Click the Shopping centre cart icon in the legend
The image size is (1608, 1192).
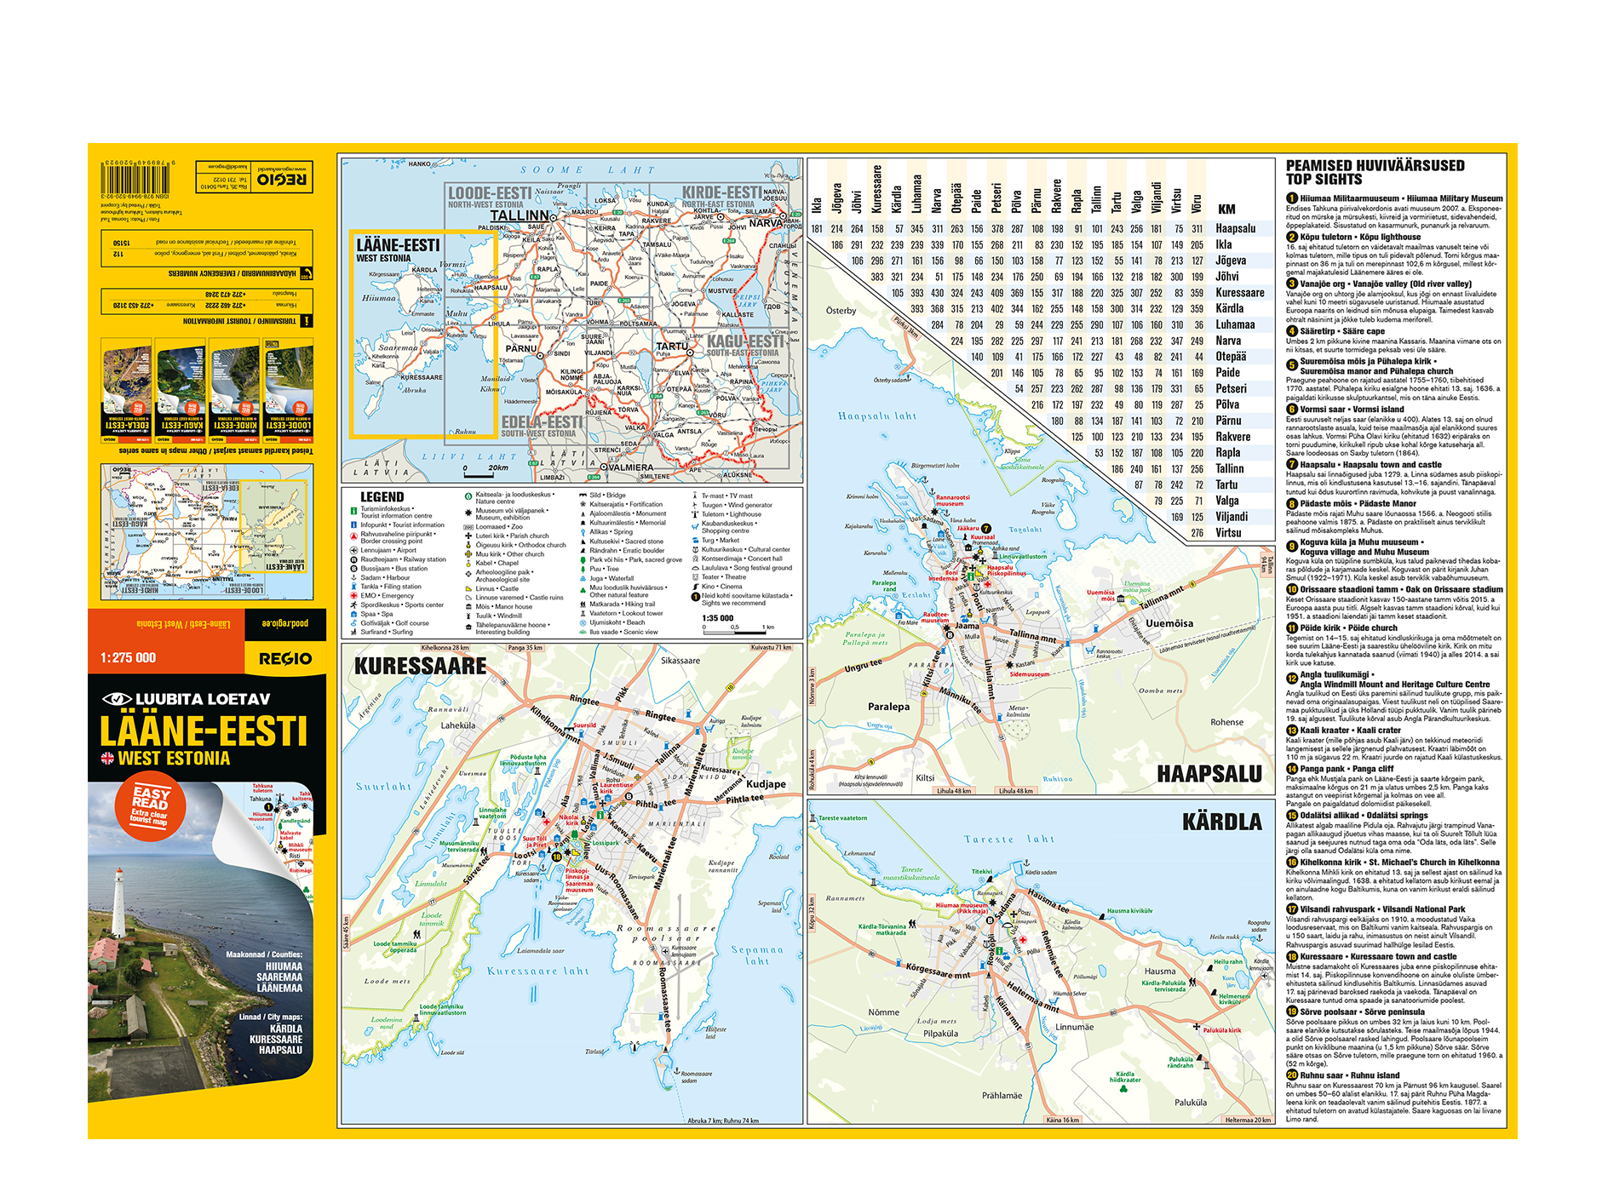(695, 527)
